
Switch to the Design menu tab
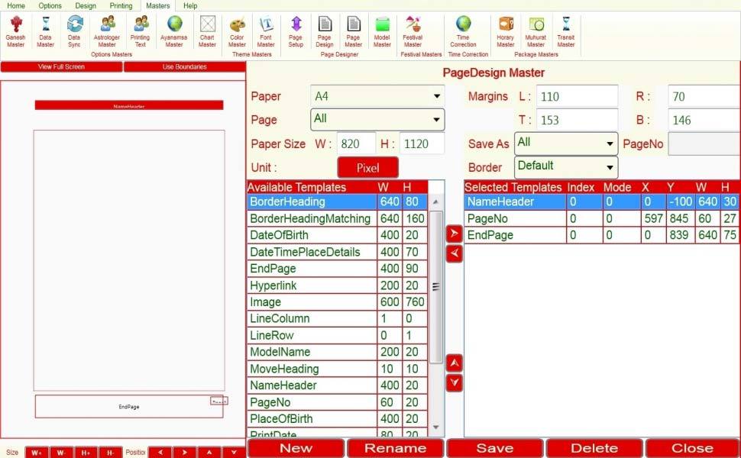coord(85,5)
